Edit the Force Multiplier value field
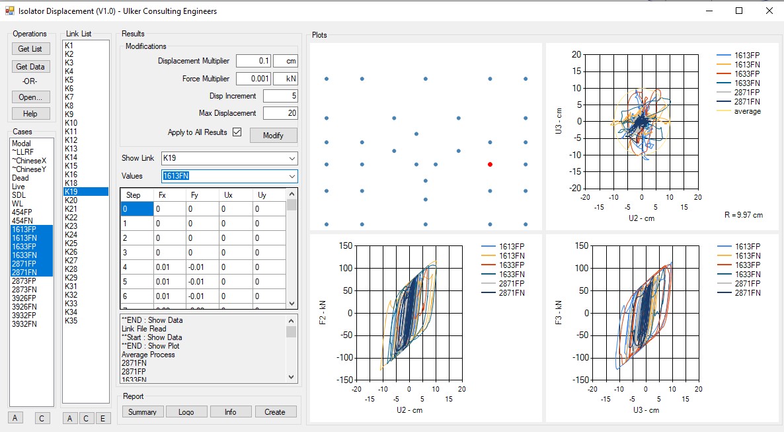This screenshot has height=432, width=784. pos(253,79)
